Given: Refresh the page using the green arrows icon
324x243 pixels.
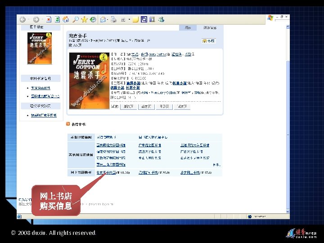Looking at the screenshot, I should pyautogui.click(x=58, y=20).
